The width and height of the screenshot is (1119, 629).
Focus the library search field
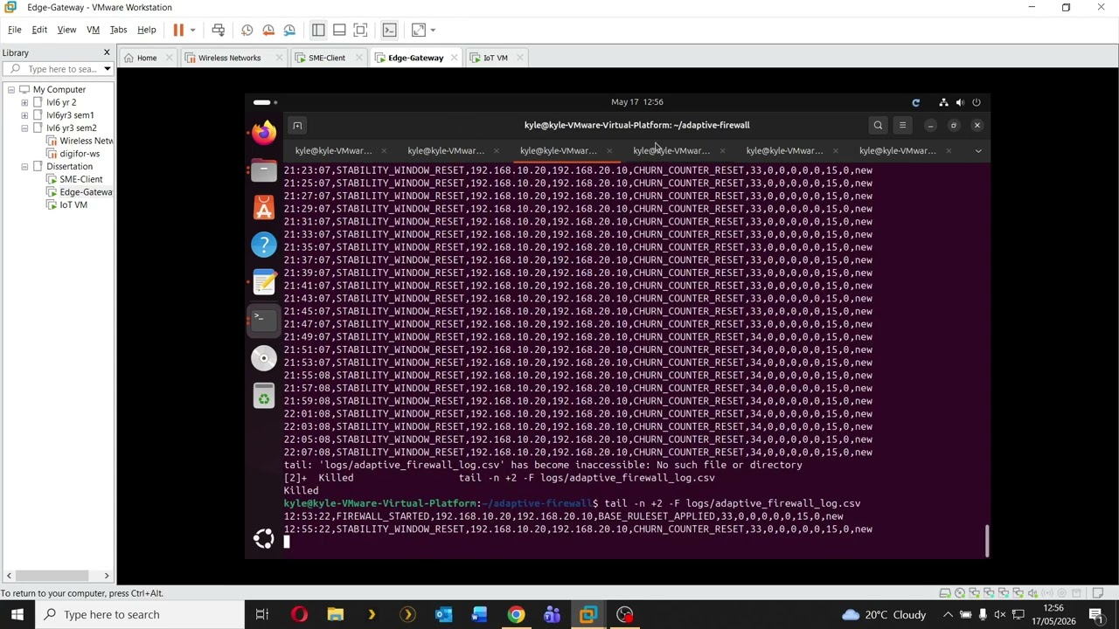point(59,69)
